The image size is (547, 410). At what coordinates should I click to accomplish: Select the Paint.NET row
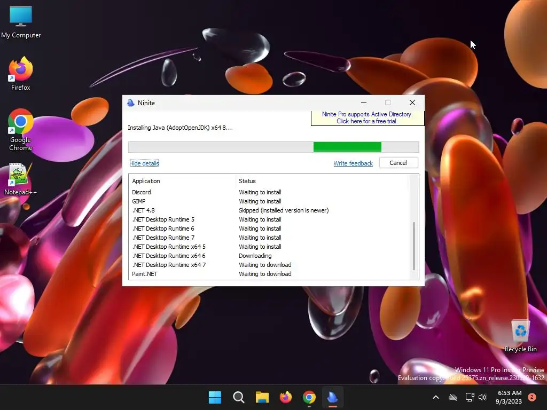click(269, 274)
